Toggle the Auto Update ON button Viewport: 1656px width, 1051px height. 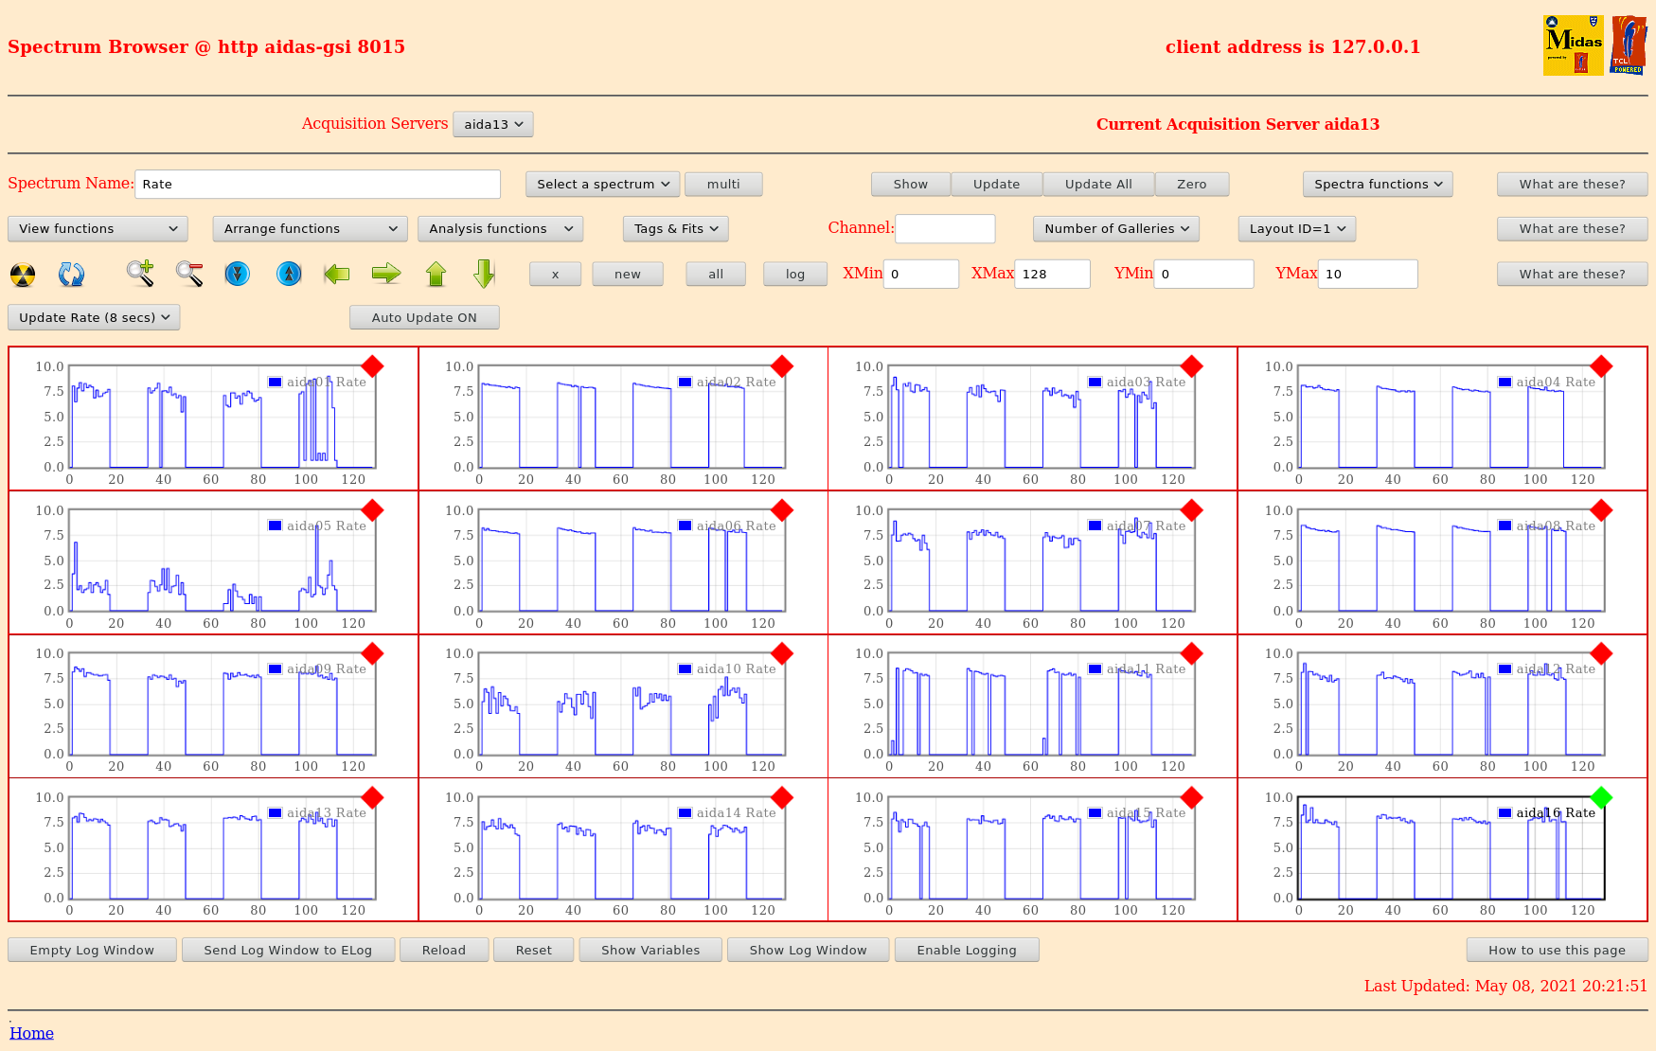click(x=423, y=318)
